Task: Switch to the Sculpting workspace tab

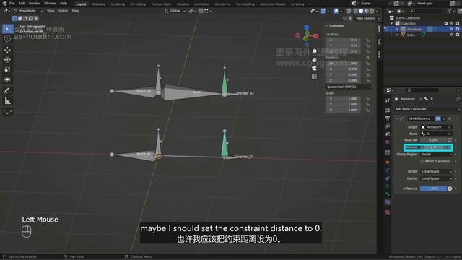Action: (118, 4)
